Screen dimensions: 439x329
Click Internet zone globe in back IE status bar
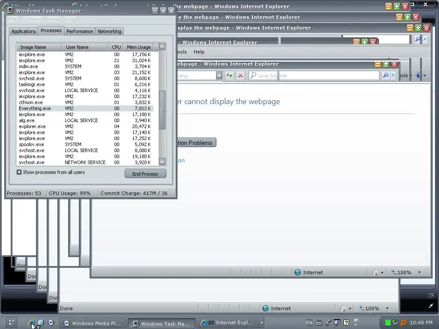click(x=265, y=308)
